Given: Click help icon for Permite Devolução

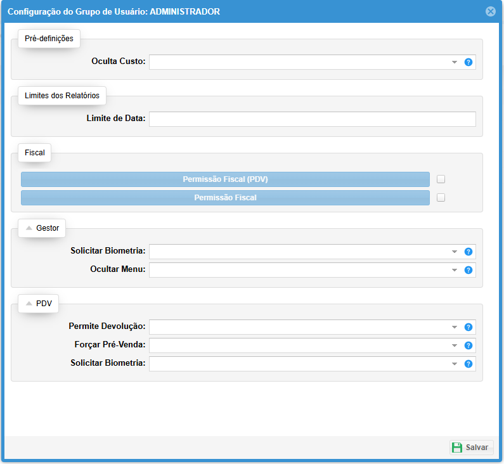Looking at the screenshot, I should [468, 327].
